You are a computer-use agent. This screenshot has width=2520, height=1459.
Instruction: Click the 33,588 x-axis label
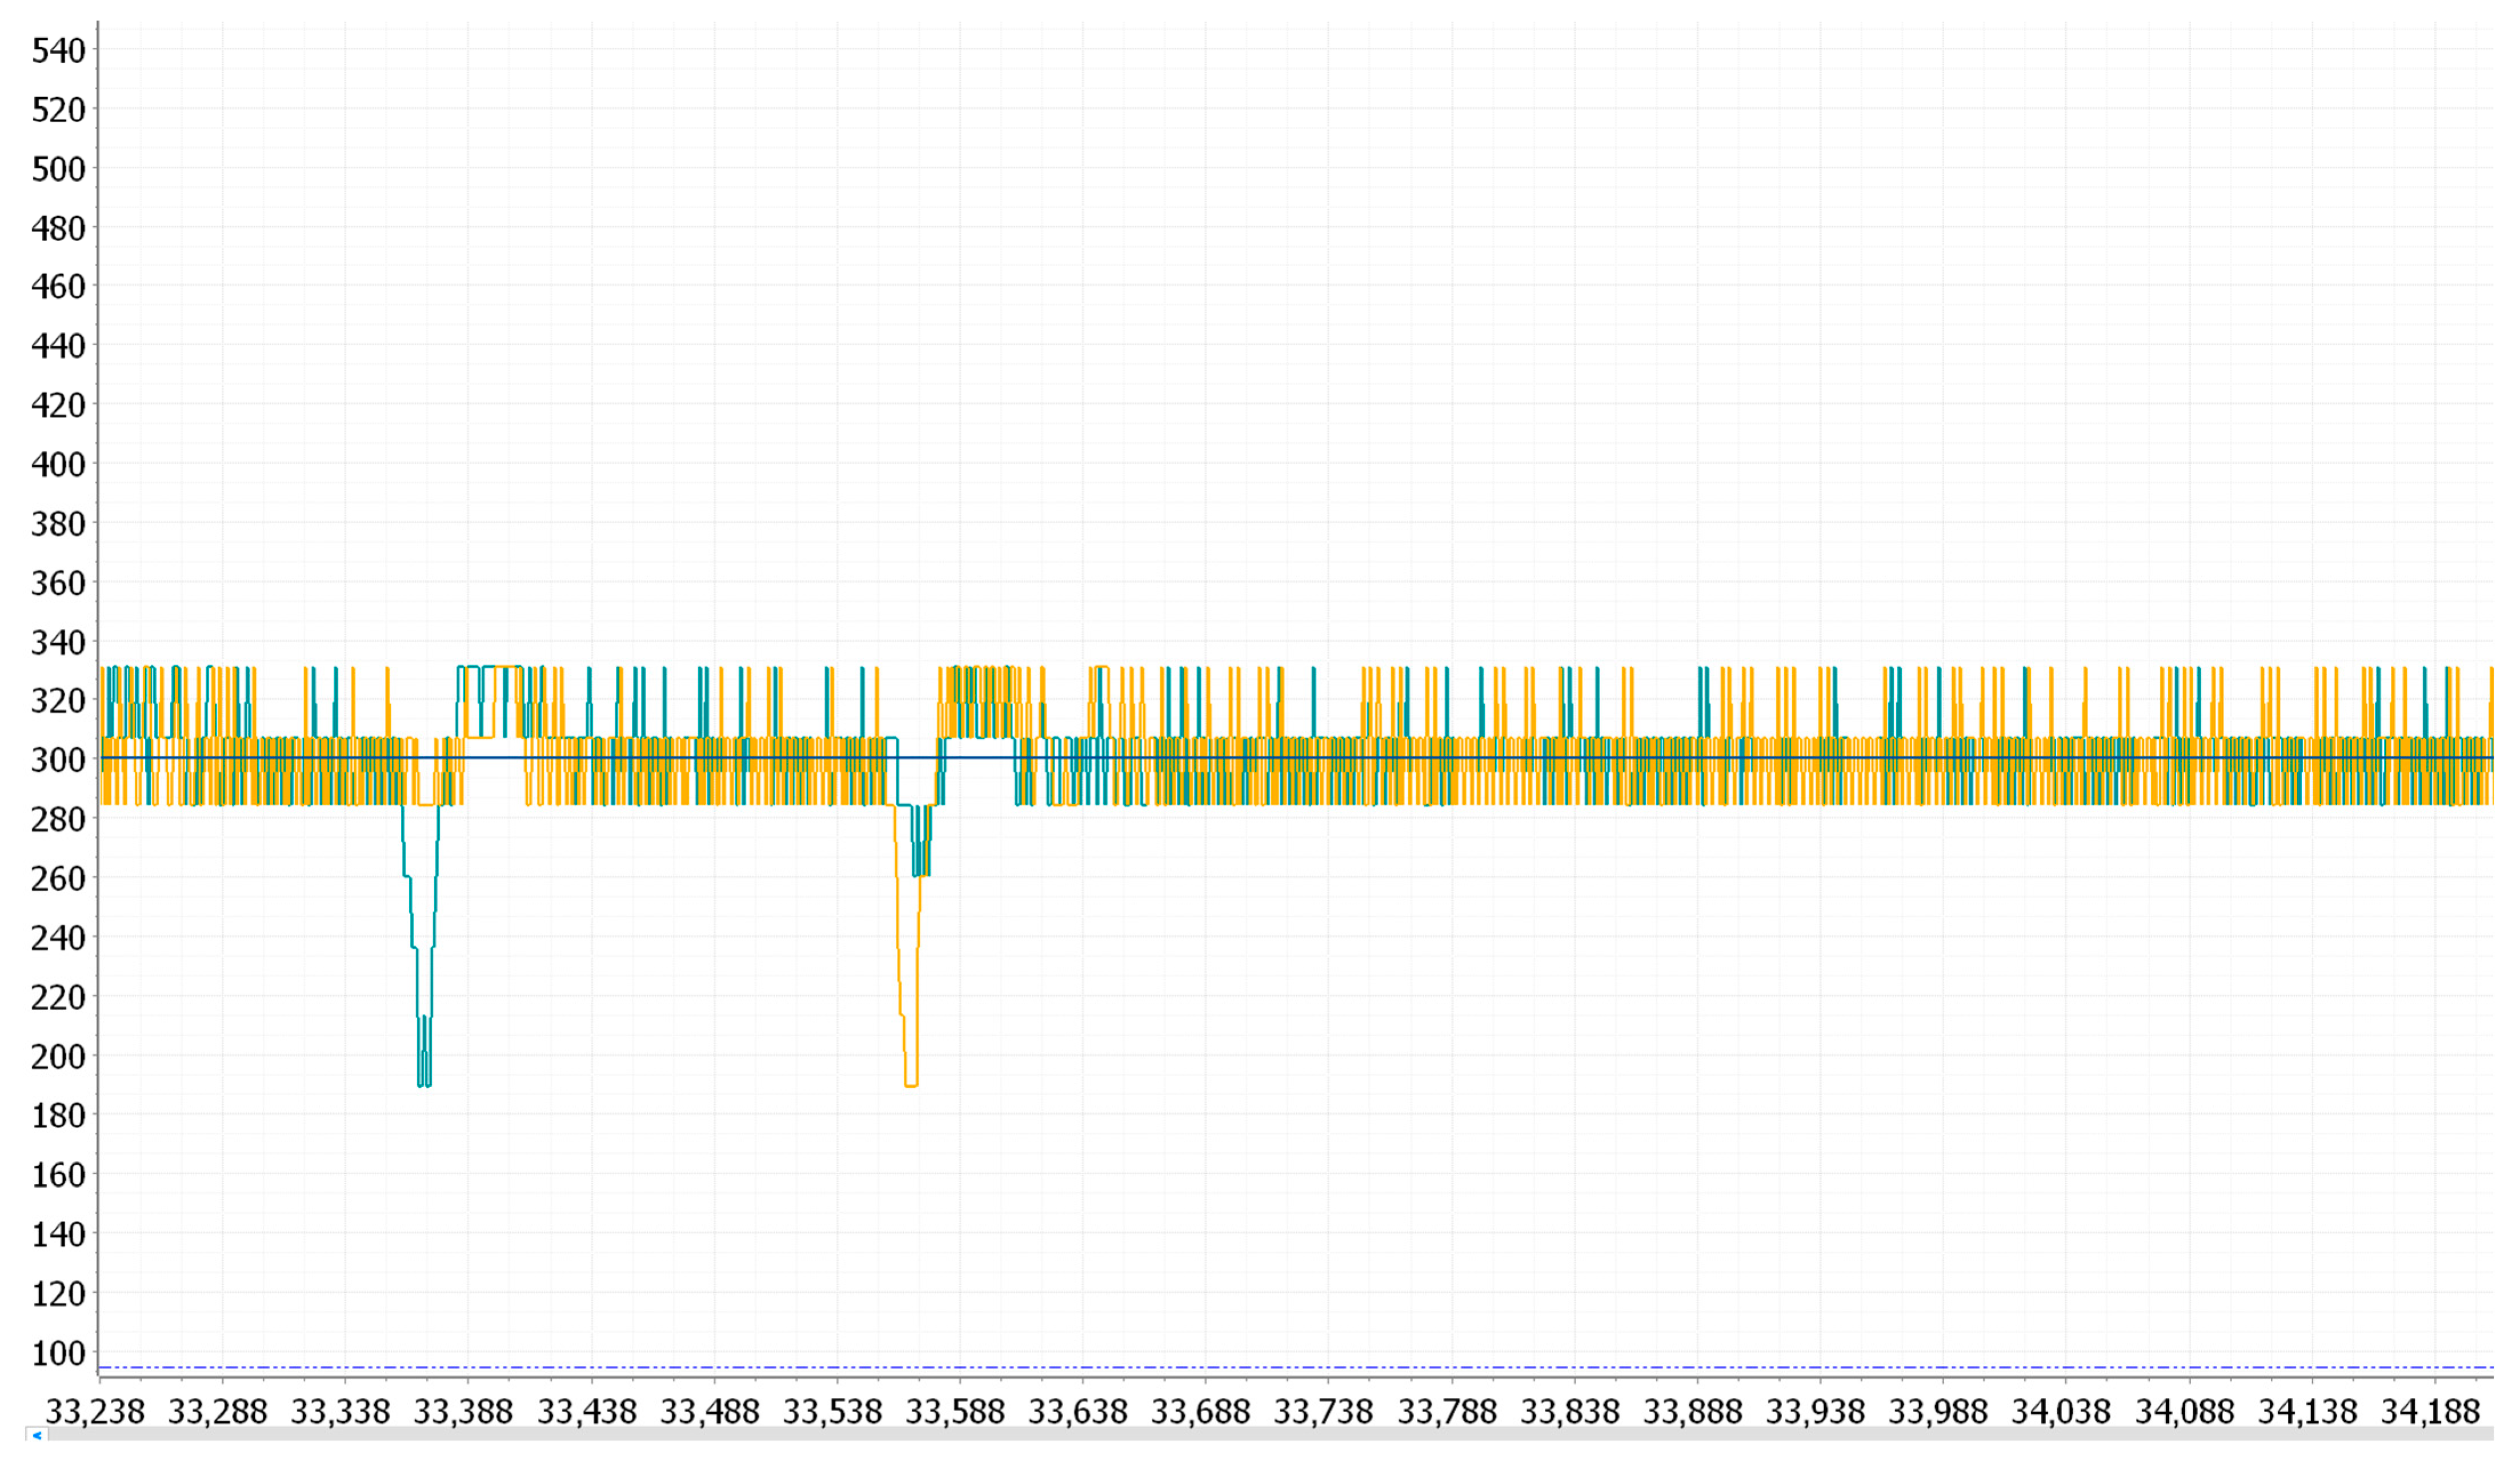(x=955, y=1411)
